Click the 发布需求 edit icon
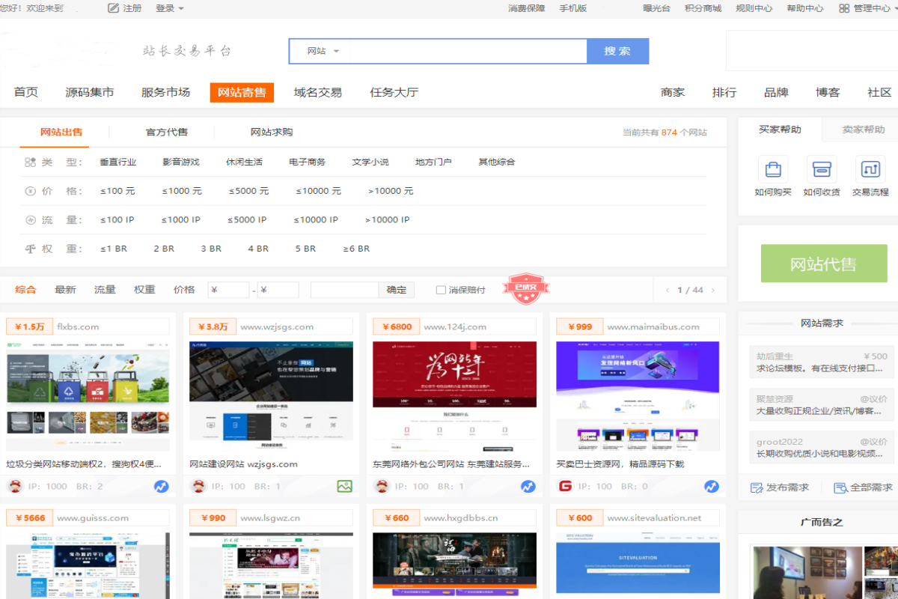Screen dimensions: 898x599 pos(757,487)
